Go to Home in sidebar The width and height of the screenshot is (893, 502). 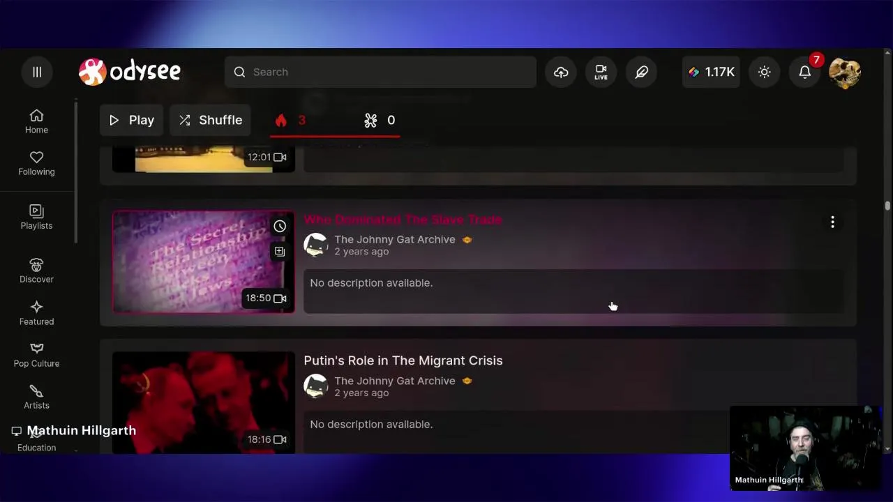tap(36, 121)
